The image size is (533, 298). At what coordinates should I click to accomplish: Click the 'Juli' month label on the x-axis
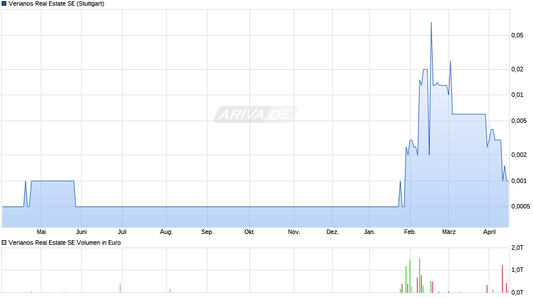[122, 232]
